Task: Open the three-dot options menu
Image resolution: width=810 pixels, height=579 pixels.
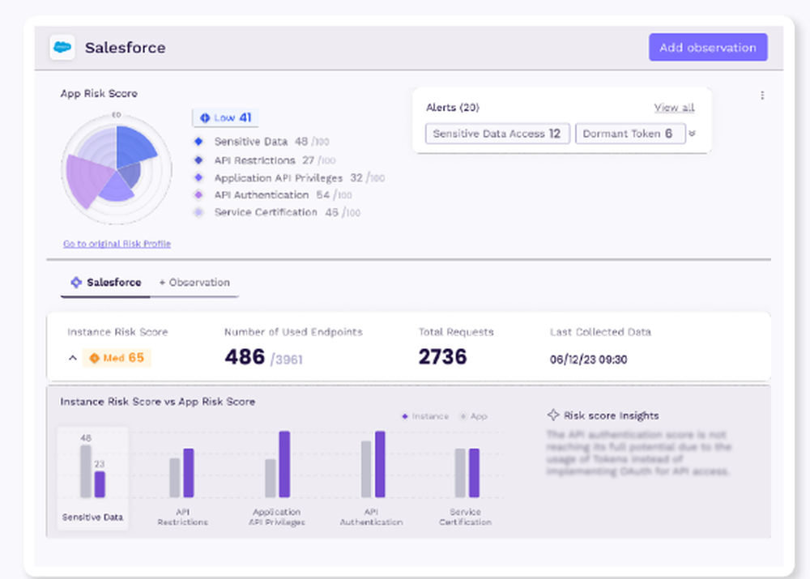Action: (x=762, y=95)
